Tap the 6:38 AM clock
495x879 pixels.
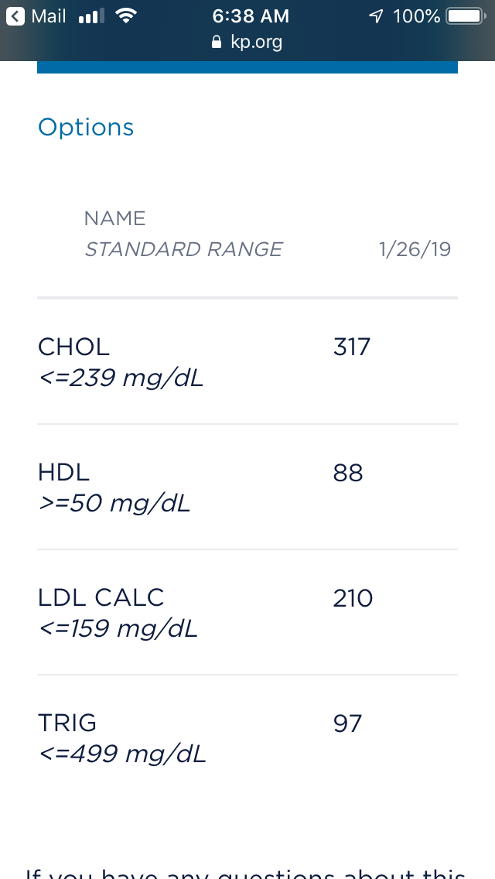pyautogui.click(x=251, y=16)
